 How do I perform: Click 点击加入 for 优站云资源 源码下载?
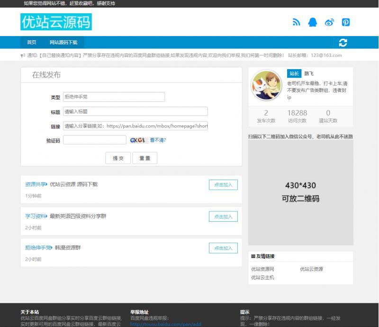coord(223,185)
